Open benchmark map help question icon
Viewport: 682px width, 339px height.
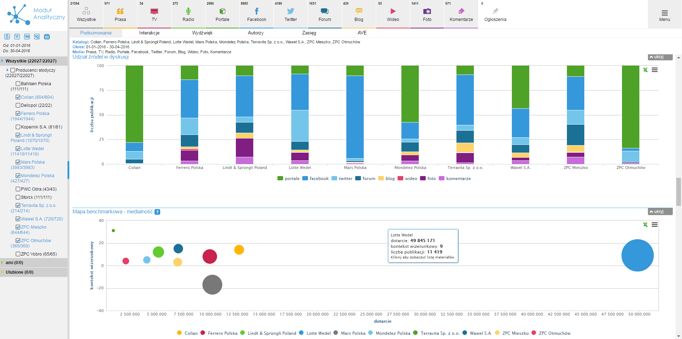tap(157, 212)
